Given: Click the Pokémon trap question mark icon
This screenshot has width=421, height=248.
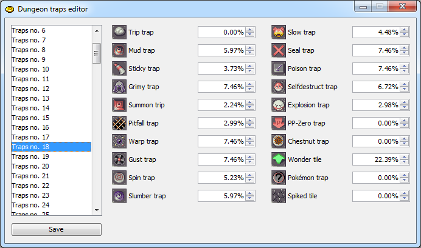Looking at the screenshot, I should (x=279, y=178).
